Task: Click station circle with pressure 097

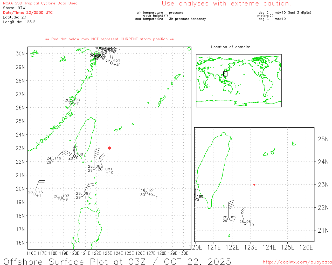Action: click(82, 195)
